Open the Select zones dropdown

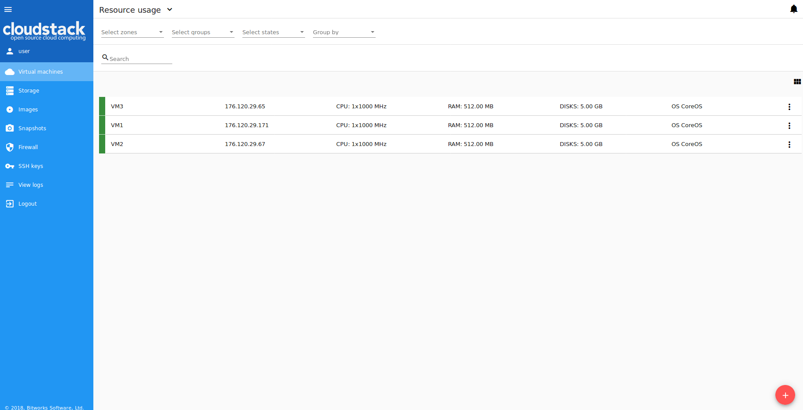point(132,32)
